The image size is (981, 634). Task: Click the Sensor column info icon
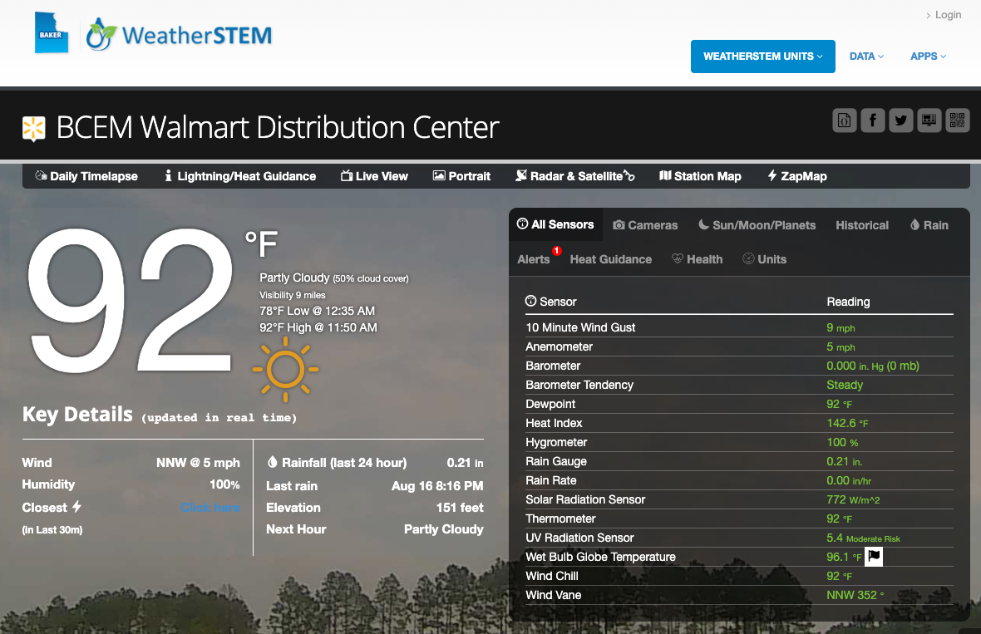tap(530, 301)
